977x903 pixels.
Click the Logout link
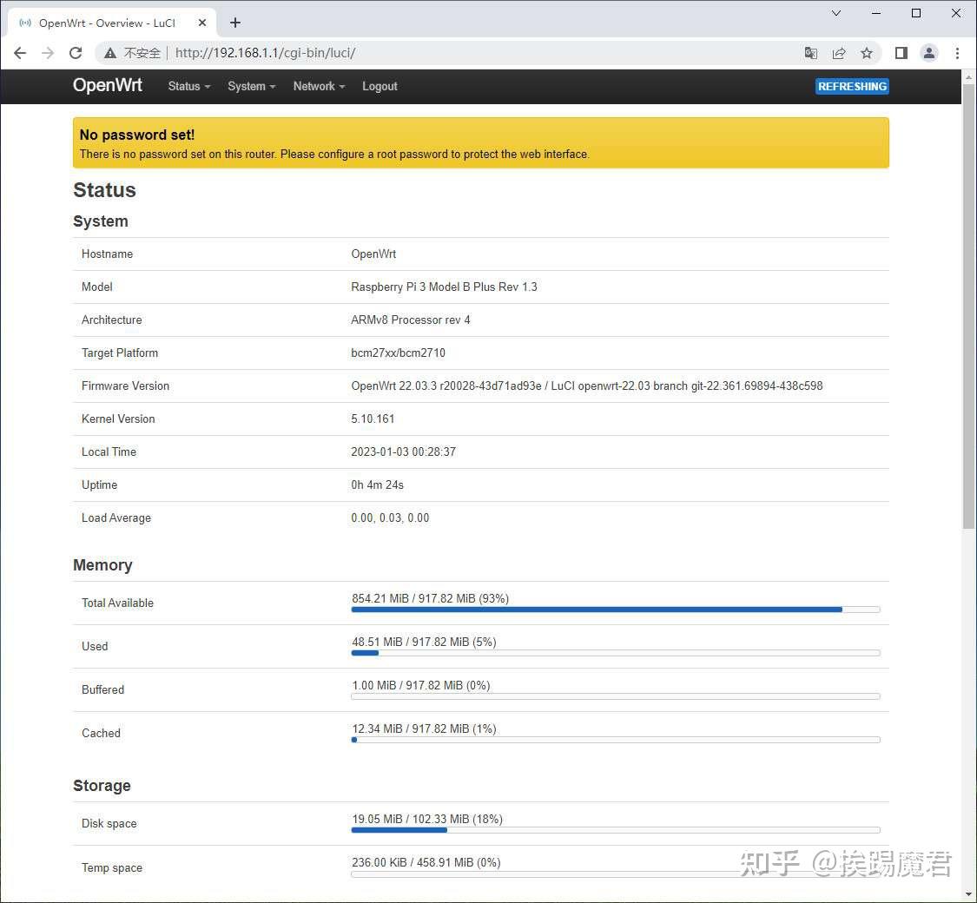pos(380,86)
